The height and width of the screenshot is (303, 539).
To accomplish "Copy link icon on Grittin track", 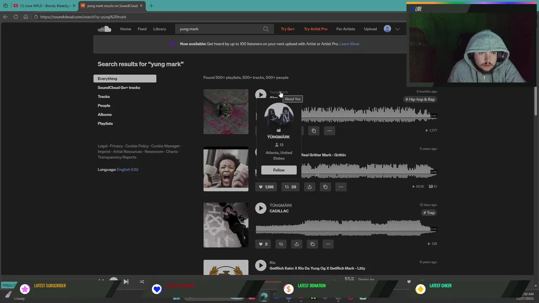I will click(x=325, y=187).
